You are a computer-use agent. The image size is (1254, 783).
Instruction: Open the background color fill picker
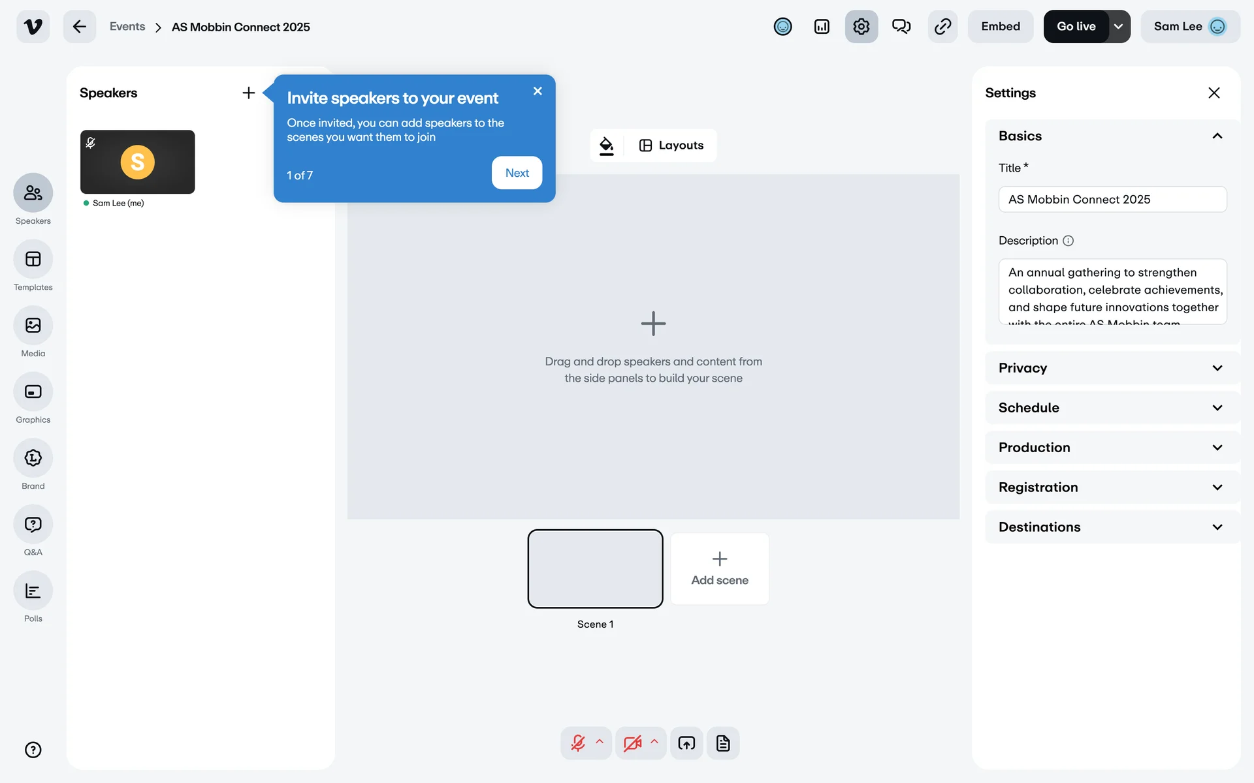(x=607, y=146)
